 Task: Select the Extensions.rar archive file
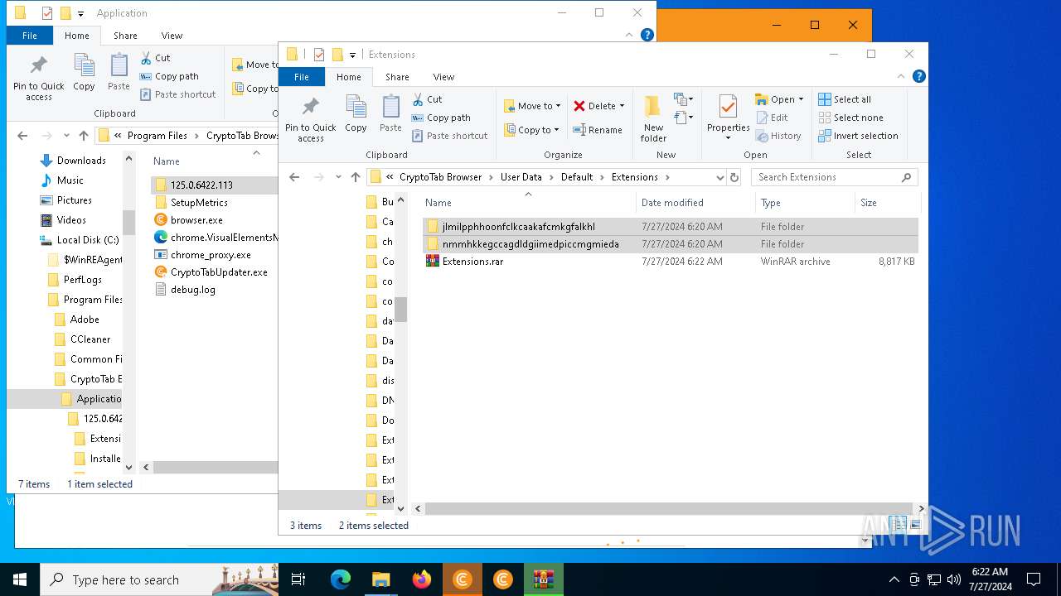click(472, 262)
